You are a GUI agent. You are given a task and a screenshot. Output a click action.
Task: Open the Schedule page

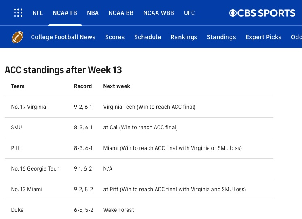pyautogui.click(x=148, y=37)
